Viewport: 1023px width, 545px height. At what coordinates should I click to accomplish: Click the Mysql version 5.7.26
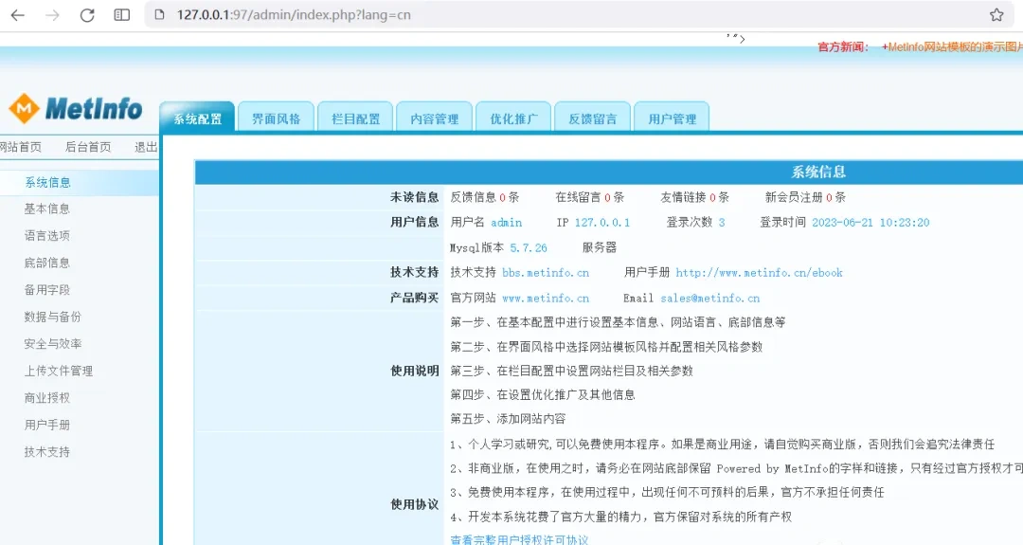pos(529,248)
